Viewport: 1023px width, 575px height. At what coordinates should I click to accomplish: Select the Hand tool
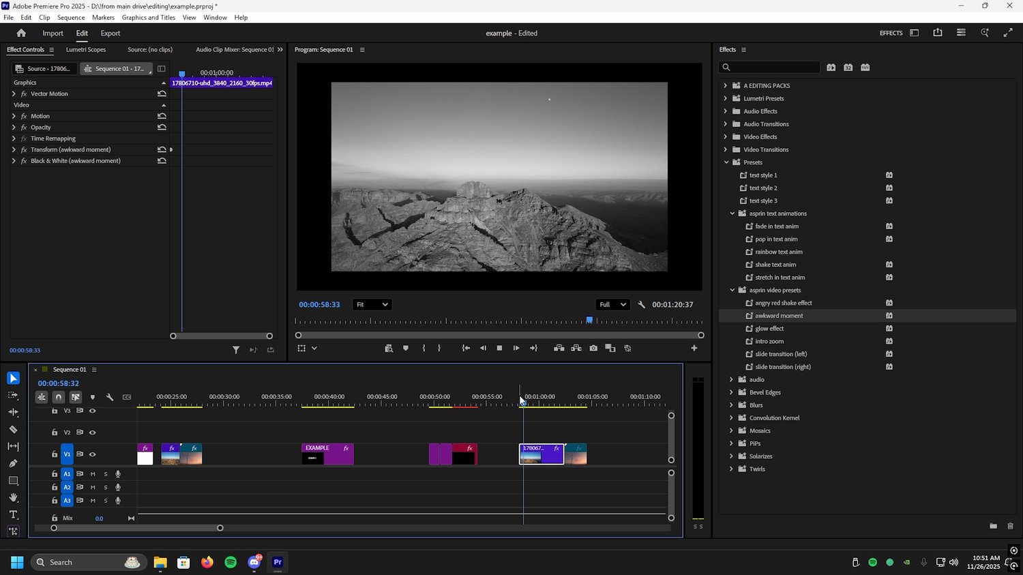pyautogui.click(x=13, y=498)
